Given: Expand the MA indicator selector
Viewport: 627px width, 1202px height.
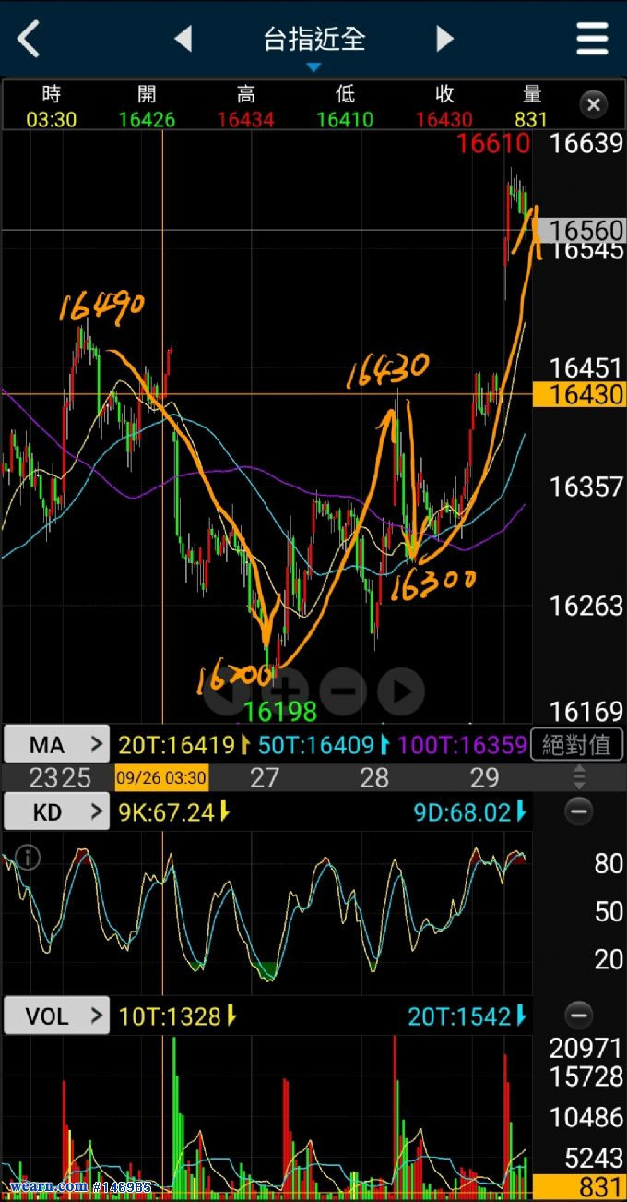Looking at the screenshot, I should (57, 744).
